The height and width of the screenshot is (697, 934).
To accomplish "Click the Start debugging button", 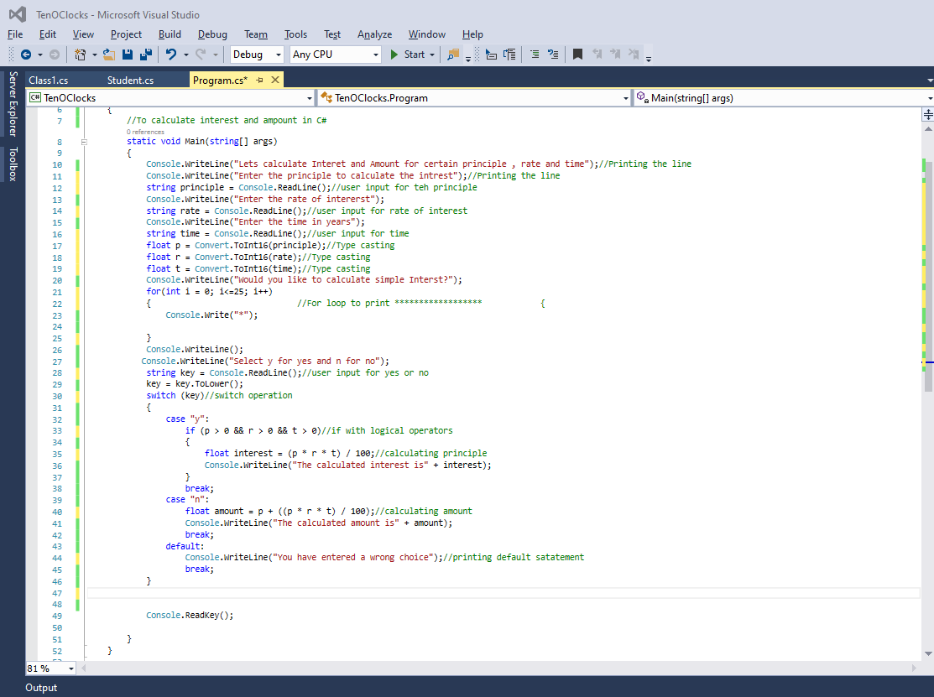I will (410, 54).
